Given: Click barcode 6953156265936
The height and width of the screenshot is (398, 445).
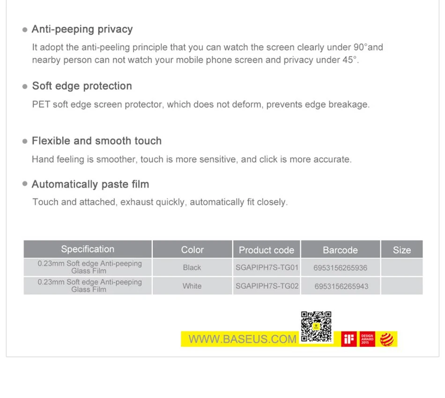Looking at the screenshot, I should [x=341, y=268].
